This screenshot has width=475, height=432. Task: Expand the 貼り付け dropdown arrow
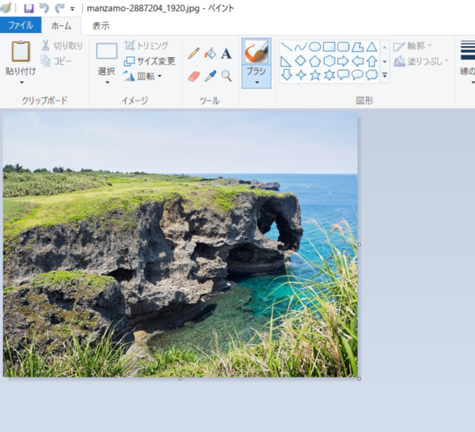(x=21, y=82)
